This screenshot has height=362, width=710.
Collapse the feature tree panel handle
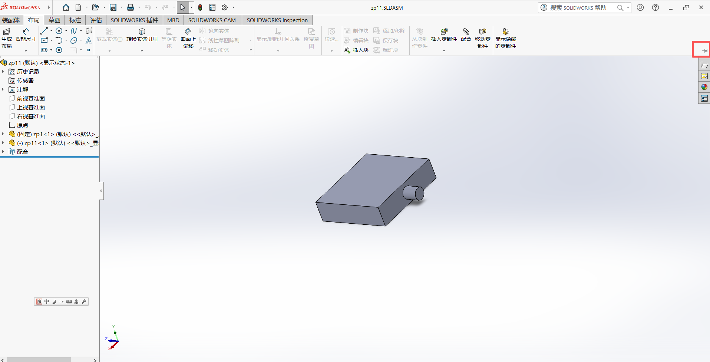coord(101,191)
